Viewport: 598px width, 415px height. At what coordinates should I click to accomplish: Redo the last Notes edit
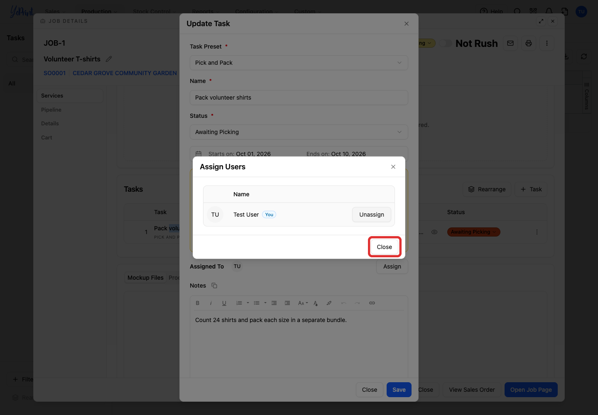pos(357,303)
